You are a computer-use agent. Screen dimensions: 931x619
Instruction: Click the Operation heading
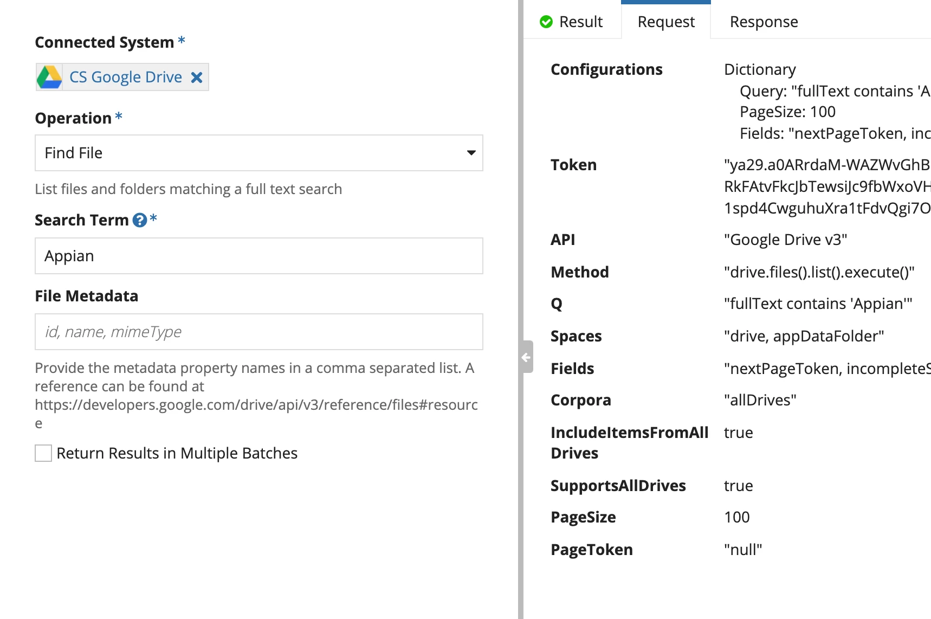click(73, 118)
